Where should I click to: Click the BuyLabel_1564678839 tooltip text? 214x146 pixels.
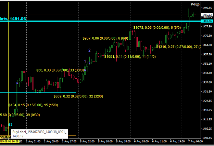[x=39, y=134]
